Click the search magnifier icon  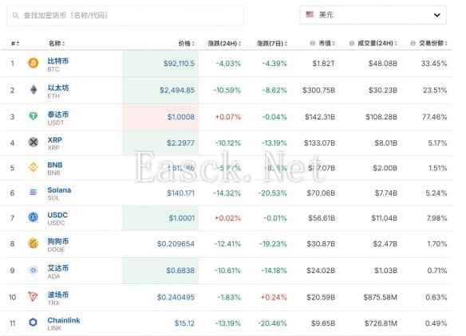click(15, 15)
